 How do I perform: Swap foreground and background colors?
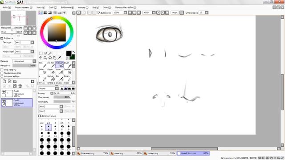73,52
